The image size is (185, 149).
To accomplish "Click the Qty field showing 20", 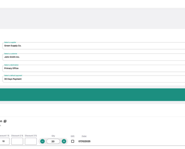I will coord(53,141).
